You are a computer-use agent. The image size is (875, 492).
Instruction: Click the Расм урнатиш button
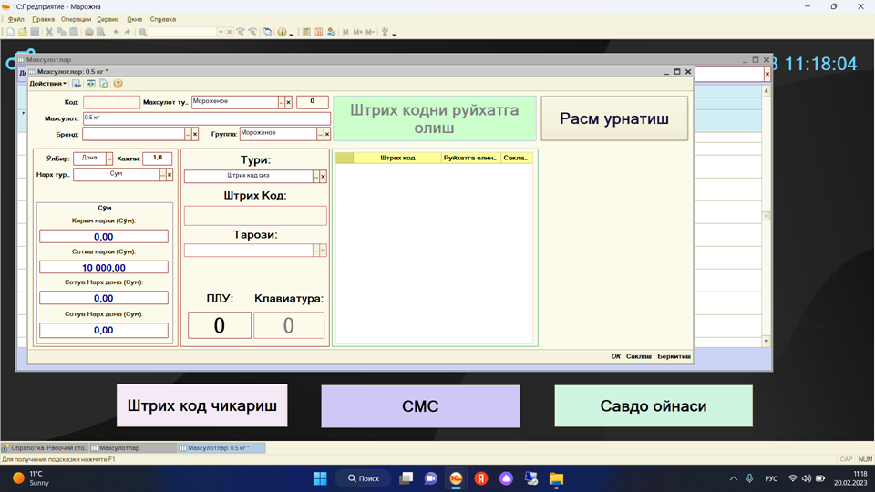613,118
